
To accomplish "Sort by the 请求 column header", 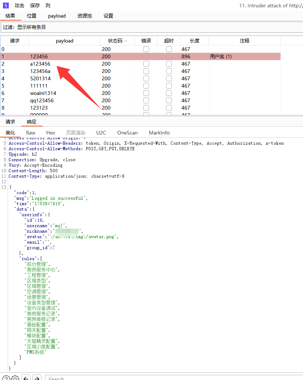I will click(x=15, y=41).
